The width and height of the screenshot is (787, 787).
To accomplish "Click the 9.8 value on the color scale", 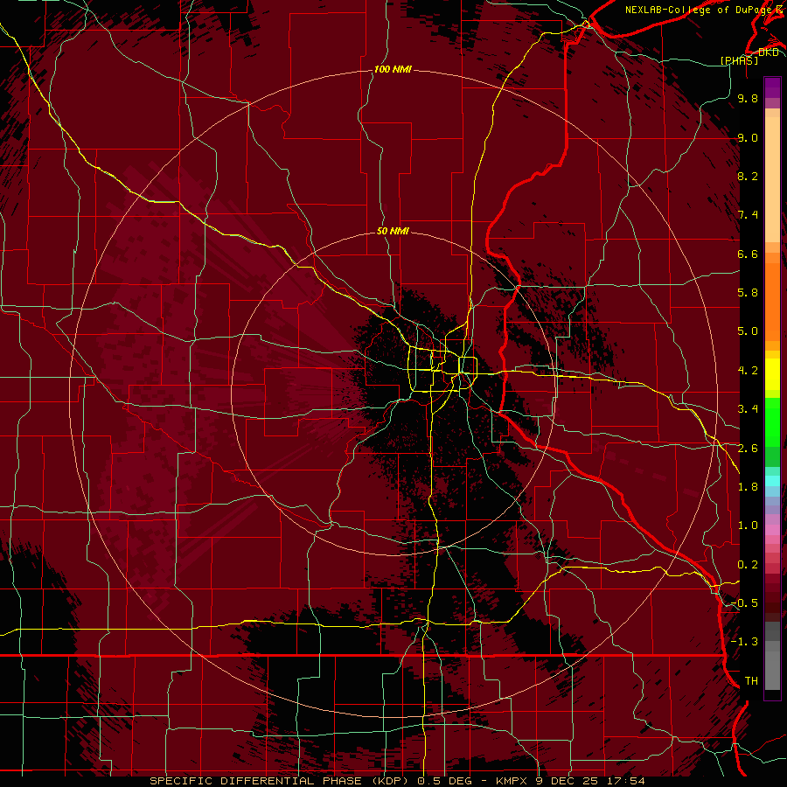I will click(748, 98).
